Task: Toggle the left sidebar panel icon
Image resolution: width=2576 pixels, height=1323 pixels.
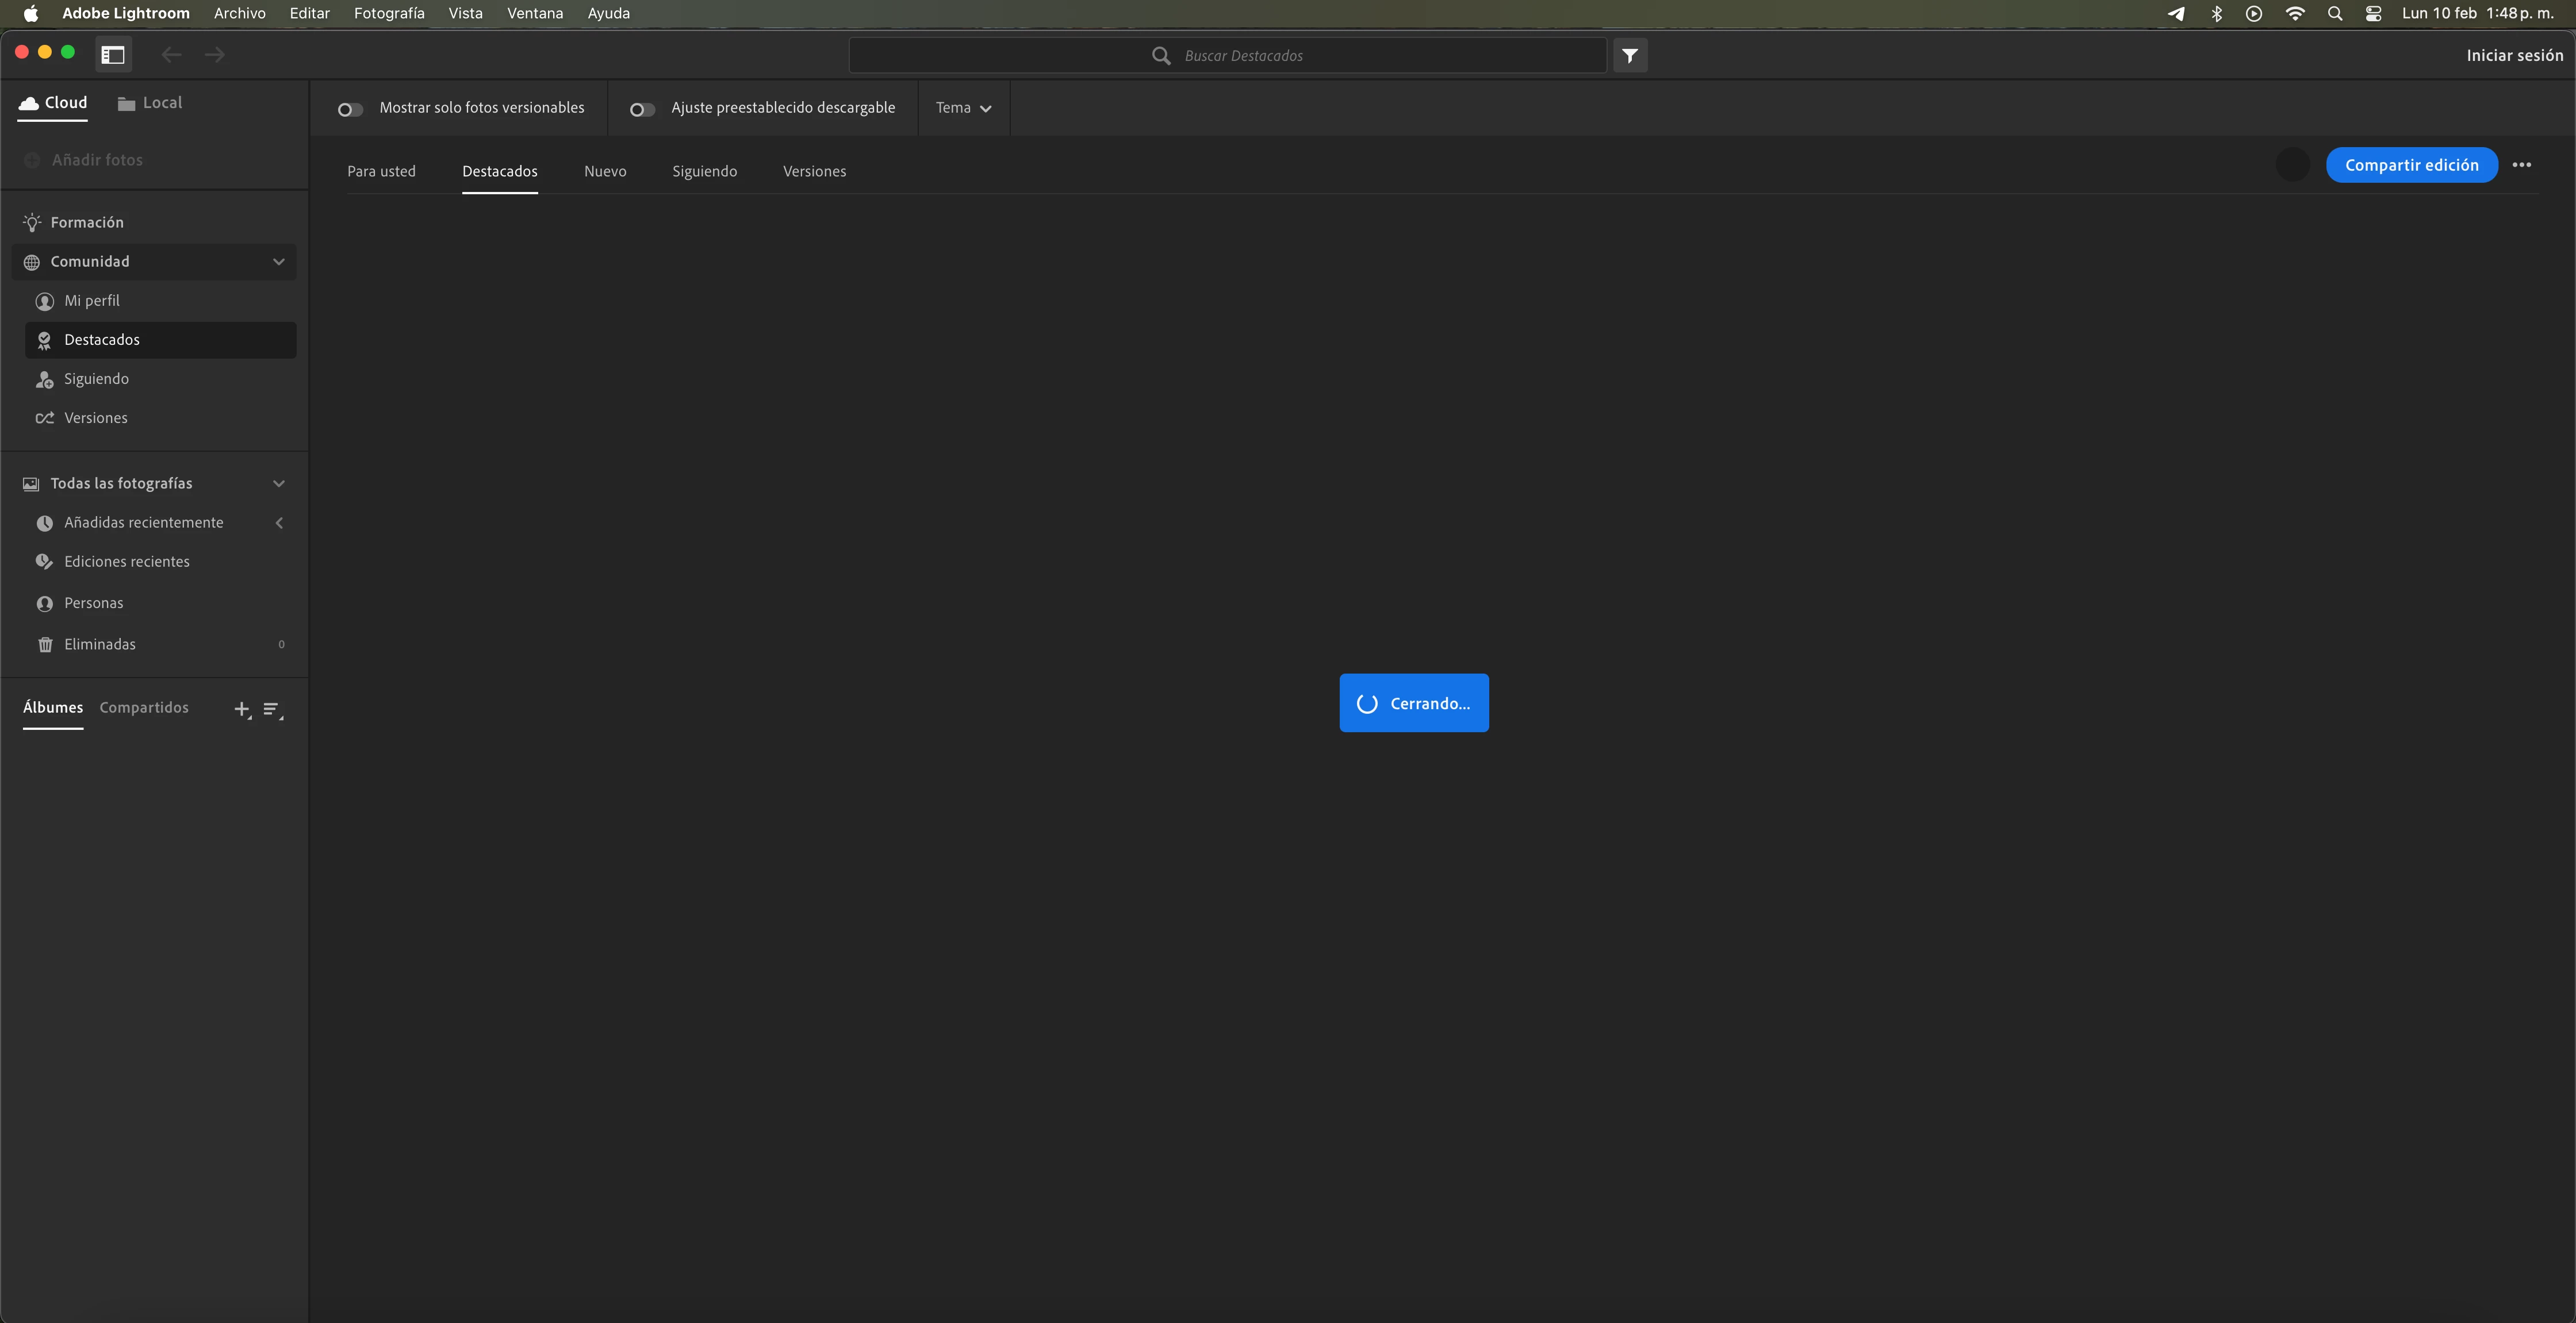Action: pos(113,55)
